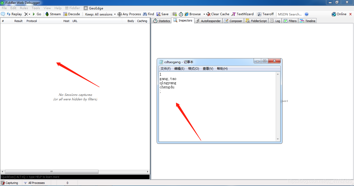Clear the cache with Clear Cache
Image resolution: width=354 pixels, height=186 pixels.
pos(218,14)
